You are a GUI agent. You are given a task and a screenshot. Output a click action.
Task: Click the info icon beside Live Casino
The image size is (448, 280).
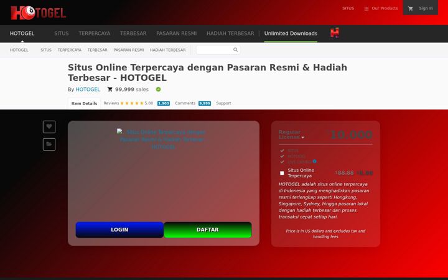coord(315,161)
